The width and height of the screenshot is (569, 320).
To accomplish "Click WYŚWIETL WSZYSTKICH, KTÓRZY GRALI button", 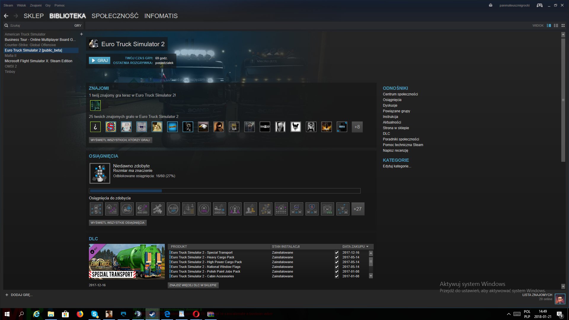I will pos(120,140).
